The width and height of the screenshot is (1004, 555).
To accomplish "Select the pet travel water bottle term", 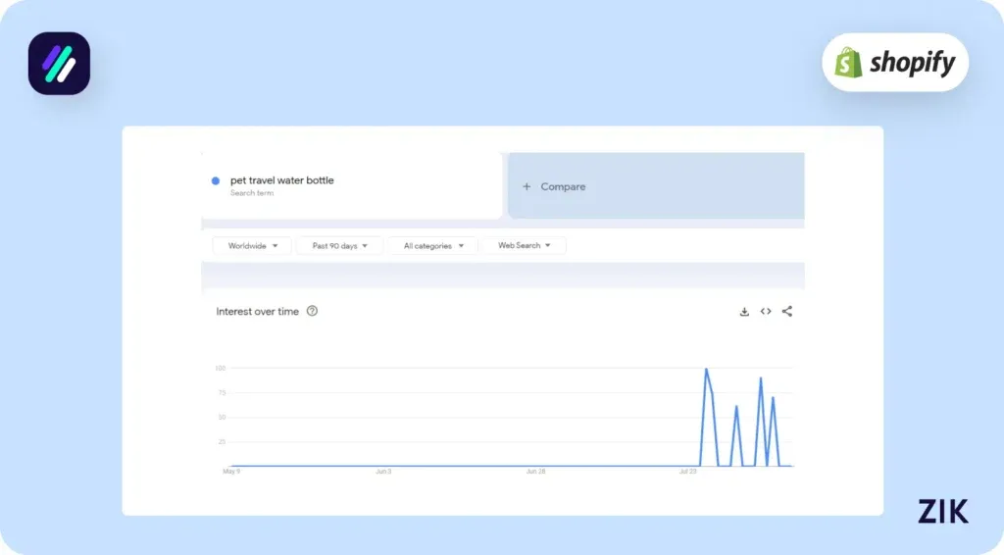I will [281, 181].
